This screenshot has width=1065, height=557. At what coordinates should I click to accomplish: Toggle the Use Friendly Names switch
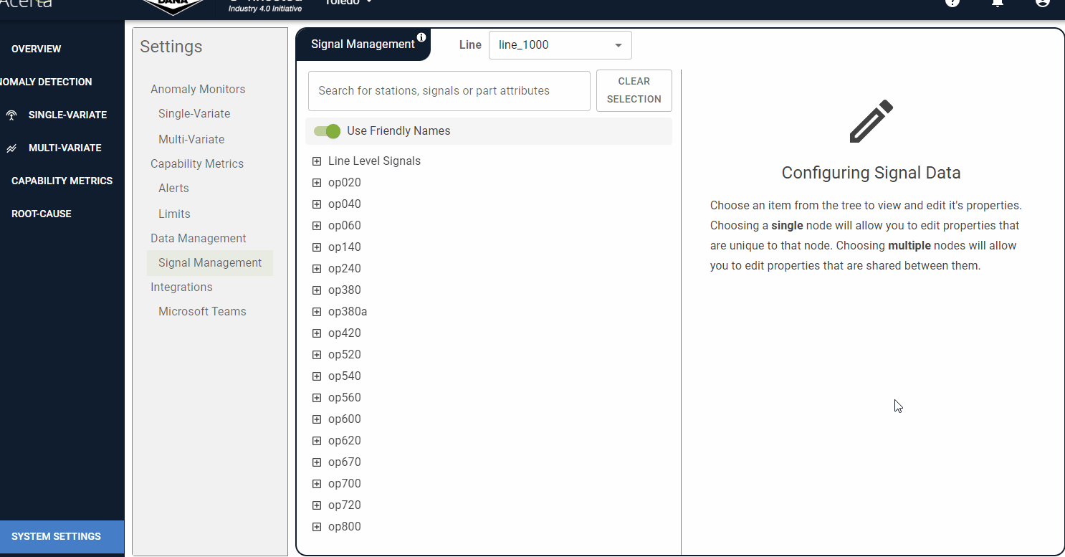328,131
